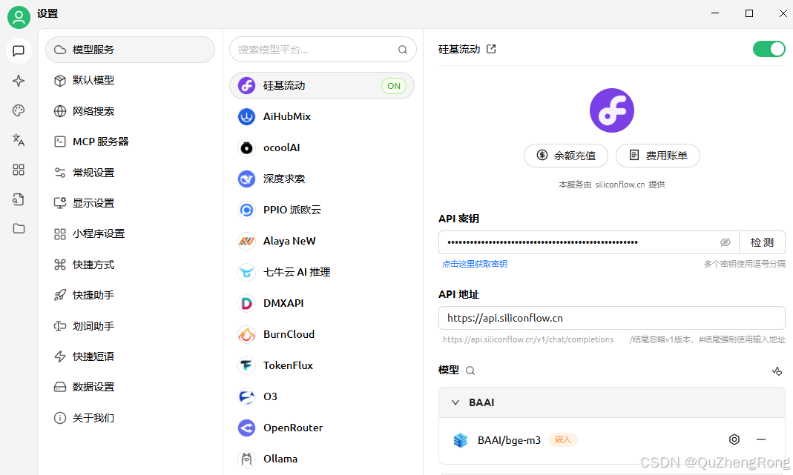
Task: Select the agents sparkle icon in sidebar
Action: point(18,81)
